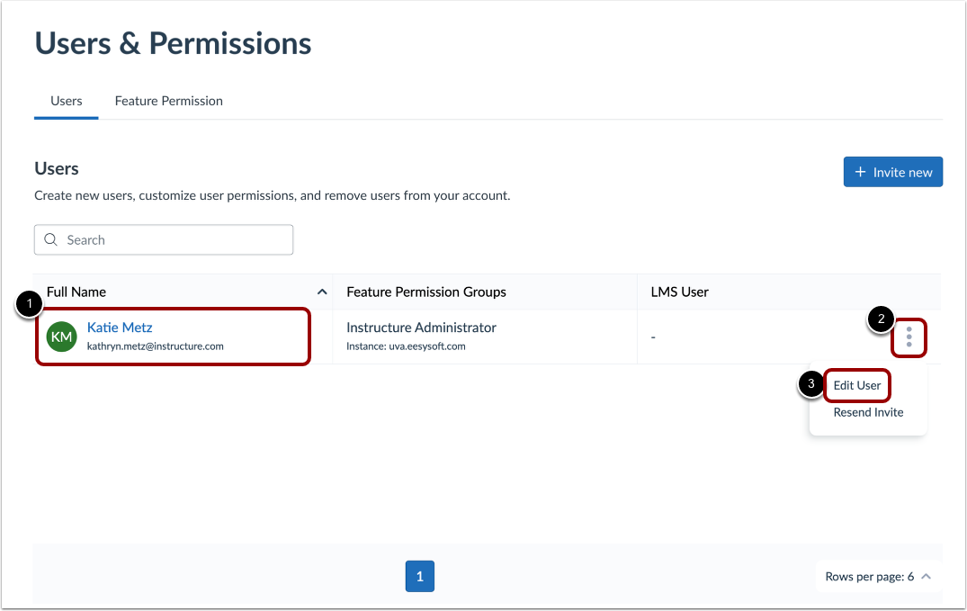Toggle the Full Name sort order ascending

[322, 292]
